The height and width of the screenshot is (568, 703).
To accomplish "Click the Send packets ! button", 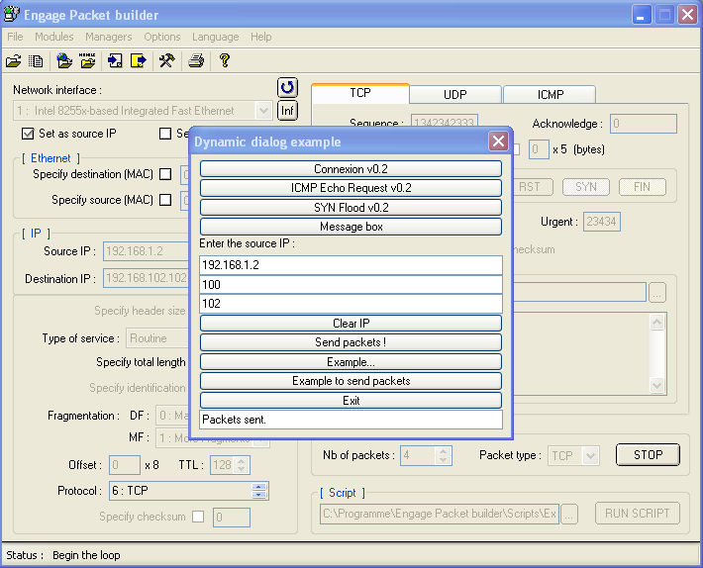I will (351, 342).
